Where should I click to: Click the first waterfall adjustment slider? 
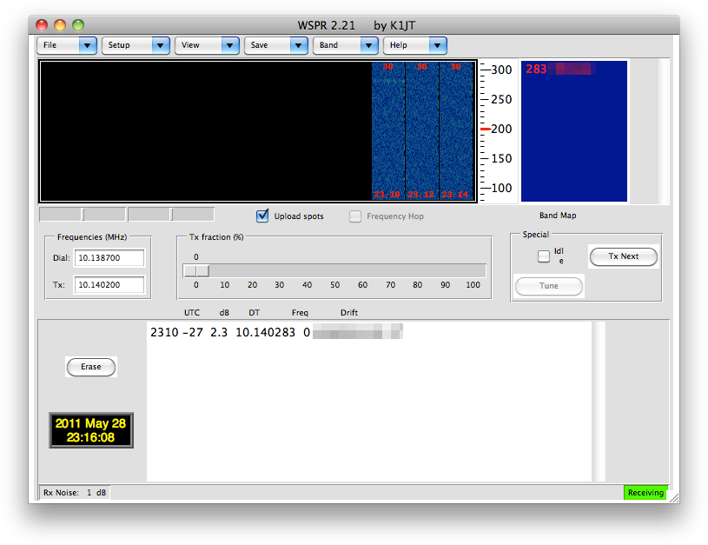[x=83, y=214]
